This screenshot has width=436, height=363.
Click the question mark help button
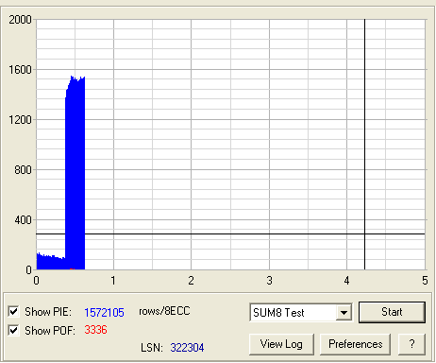411,344
